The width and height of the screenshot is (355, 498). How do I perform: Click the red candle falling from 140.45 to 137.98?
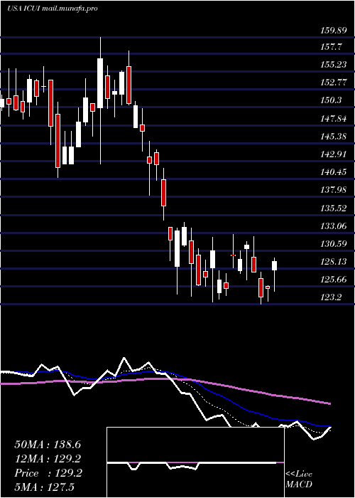coord(163,193)
